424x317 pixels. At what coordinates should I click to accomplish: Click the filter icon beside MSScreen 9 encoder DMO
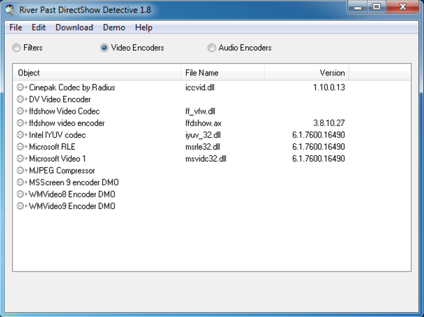[x=22, y=183]
